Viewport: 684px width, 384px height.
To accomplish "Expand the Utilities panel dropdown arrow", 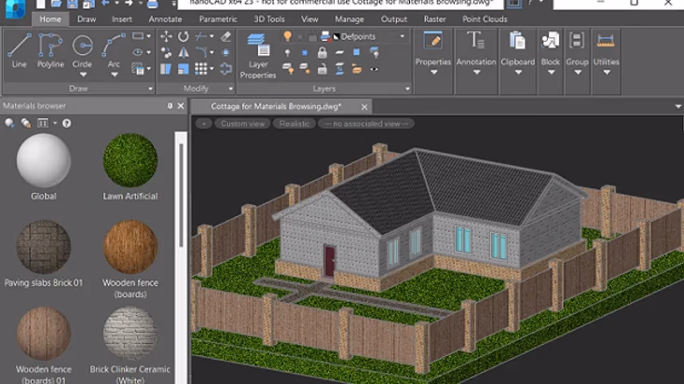I will 607,73.
